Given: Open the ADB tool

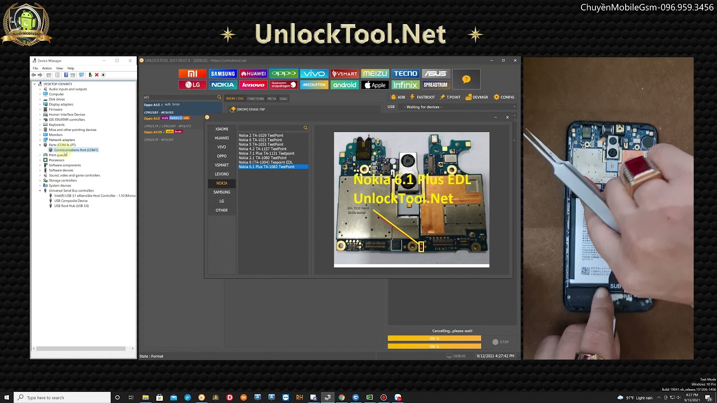Looking at the screenshot, I should [x=398, y=97].
